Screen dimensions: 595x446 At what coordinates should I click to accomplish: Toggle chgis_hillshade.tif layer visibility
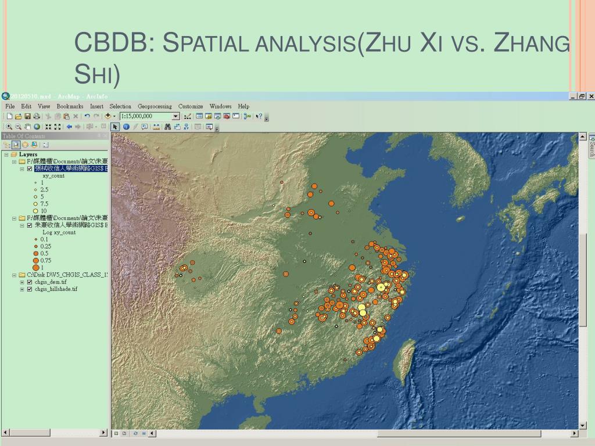pyautogui.click(x=29, y=289)
